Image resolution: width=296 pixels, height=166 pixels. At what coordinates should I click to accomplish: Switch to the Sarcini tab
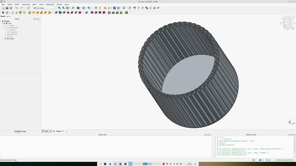(x=8, y=16)
